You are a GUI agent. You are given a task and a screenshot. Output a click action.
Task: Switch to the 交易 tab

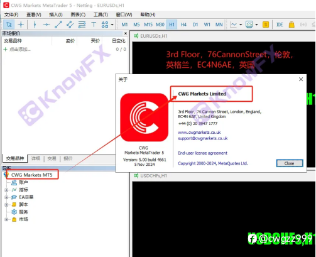click(52, 158)
